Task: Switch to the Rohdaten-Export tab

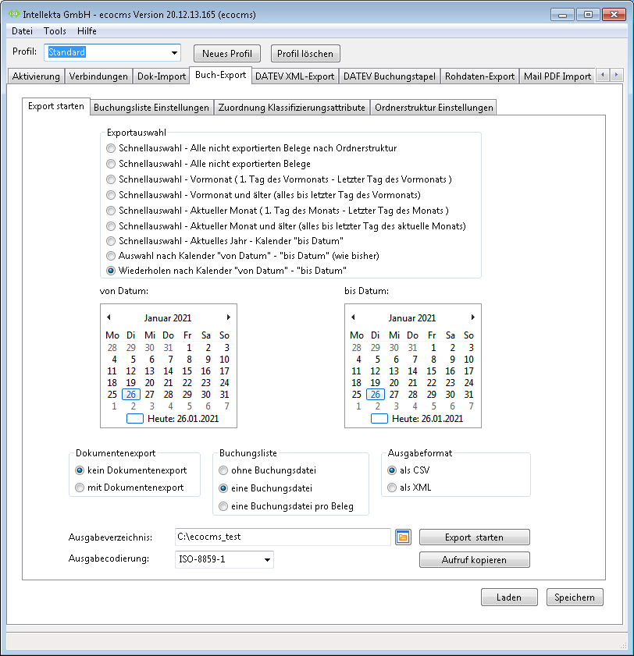Action: tap(479, 76)
